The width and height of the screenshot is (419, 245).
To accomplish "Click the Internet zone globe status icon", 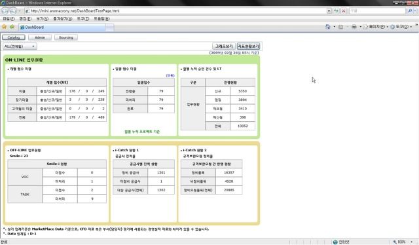I will (335, 242).
